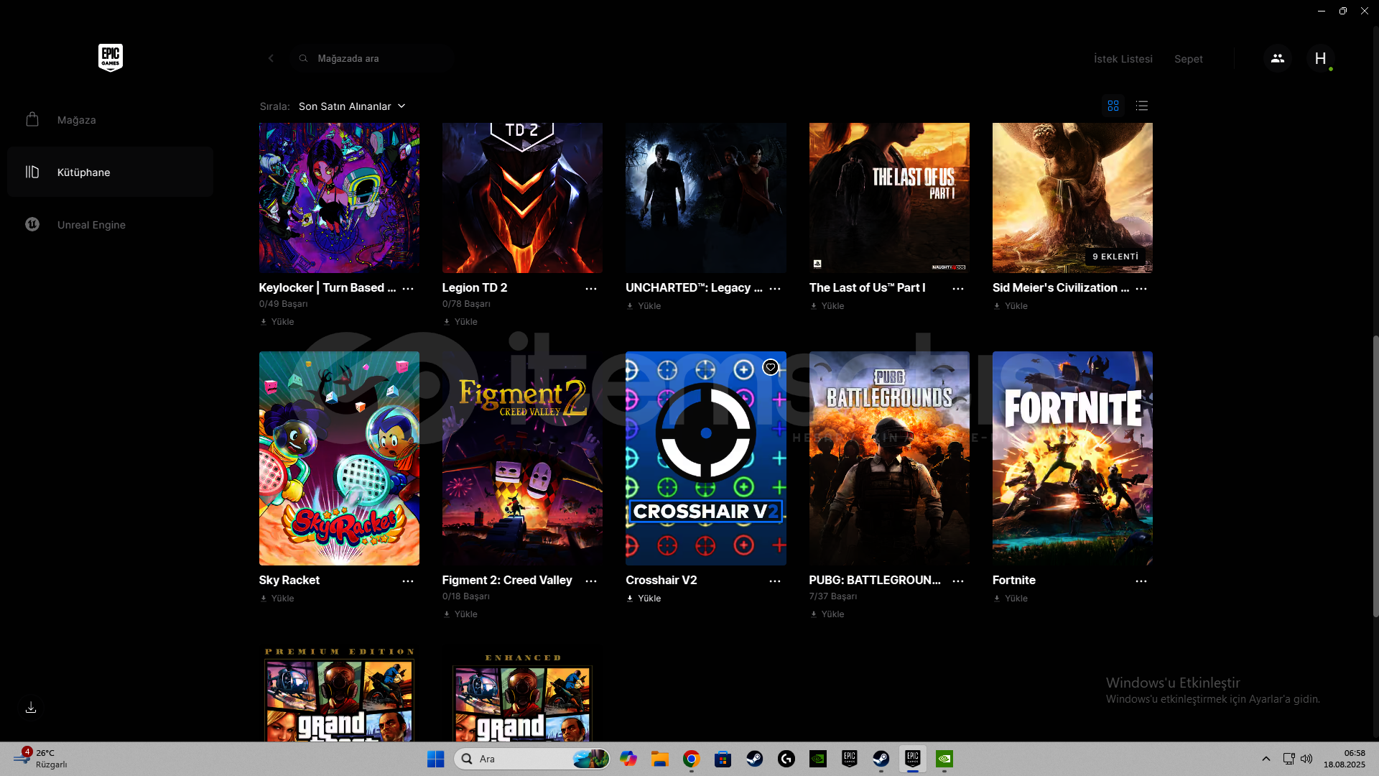This screenshot has width=1379, height=776.
Task: Open options menu for The Last of Us
Action: 958,288
